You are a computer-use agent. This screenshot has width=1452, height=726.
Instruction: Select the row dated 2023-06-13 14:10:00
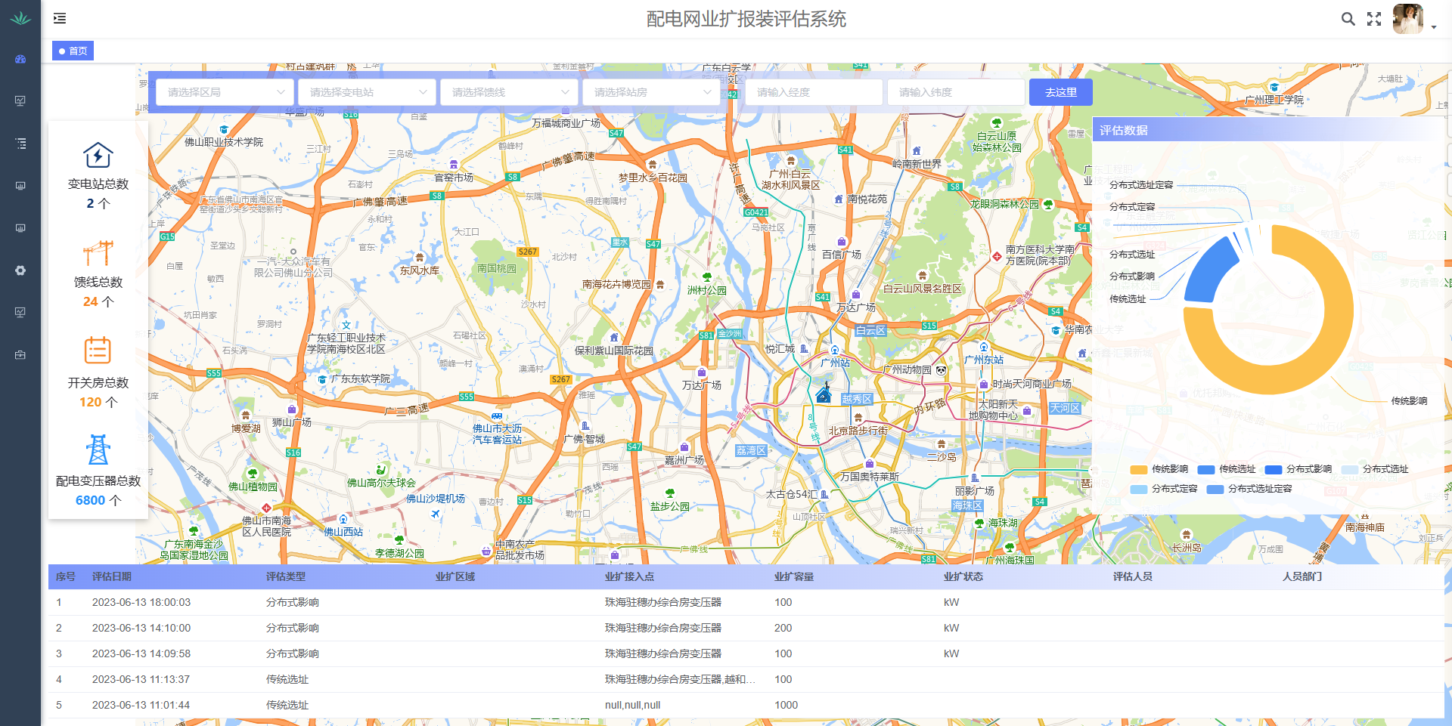click(746, 628)
